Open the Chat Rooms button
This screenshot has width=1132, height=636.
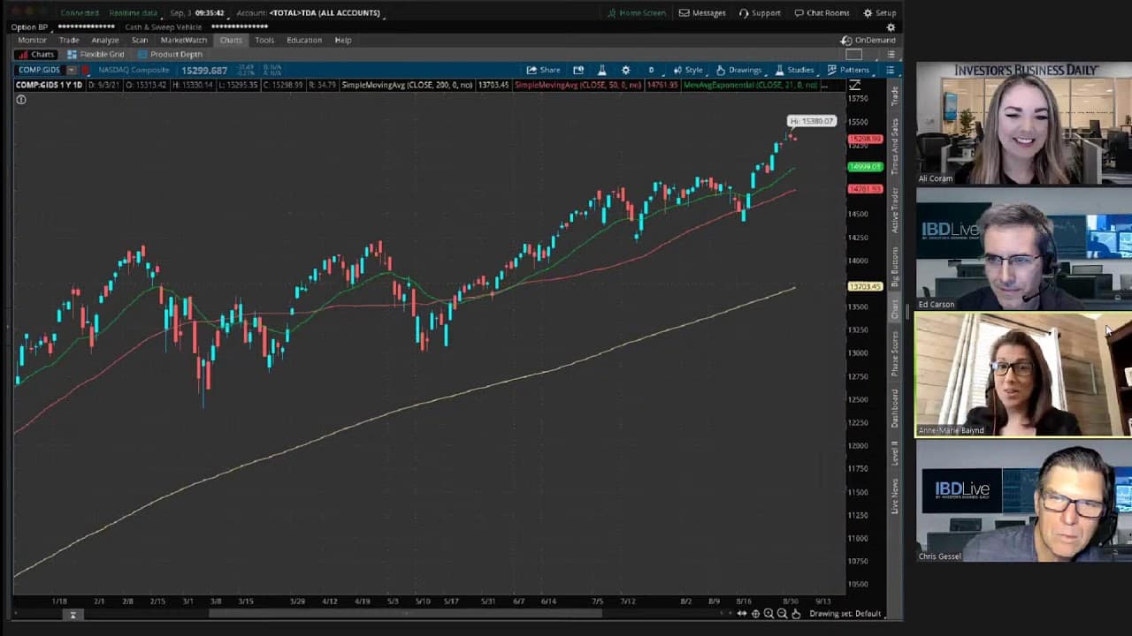tap(822, 13)
